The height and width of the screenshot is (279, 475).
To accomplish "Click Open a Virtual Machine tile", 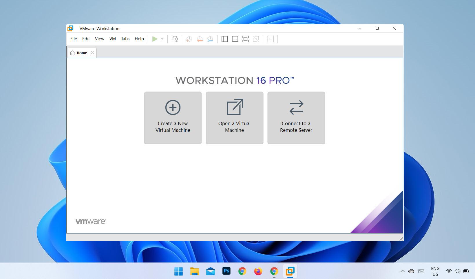I will coord(235,118).
